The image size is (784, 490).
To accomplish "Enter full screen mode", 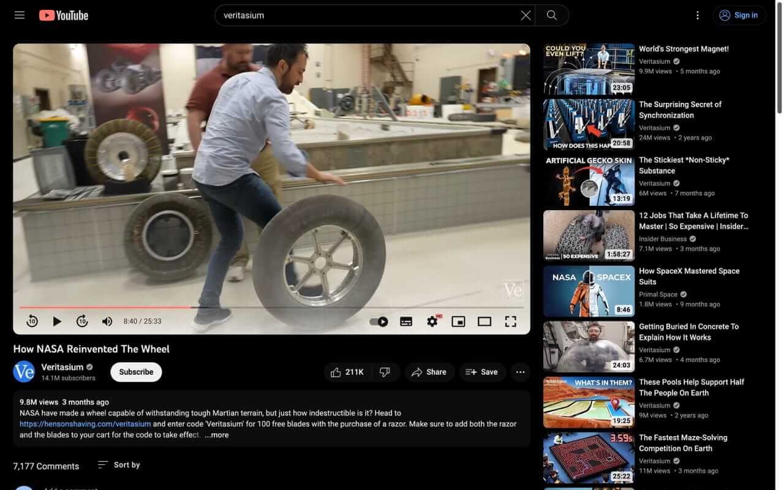I will [510, 322].
